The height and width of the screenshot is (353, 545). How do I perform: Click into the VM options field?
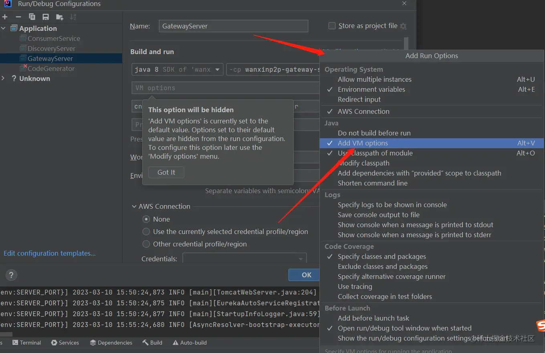pyautogui.click(x=226, y=88)
